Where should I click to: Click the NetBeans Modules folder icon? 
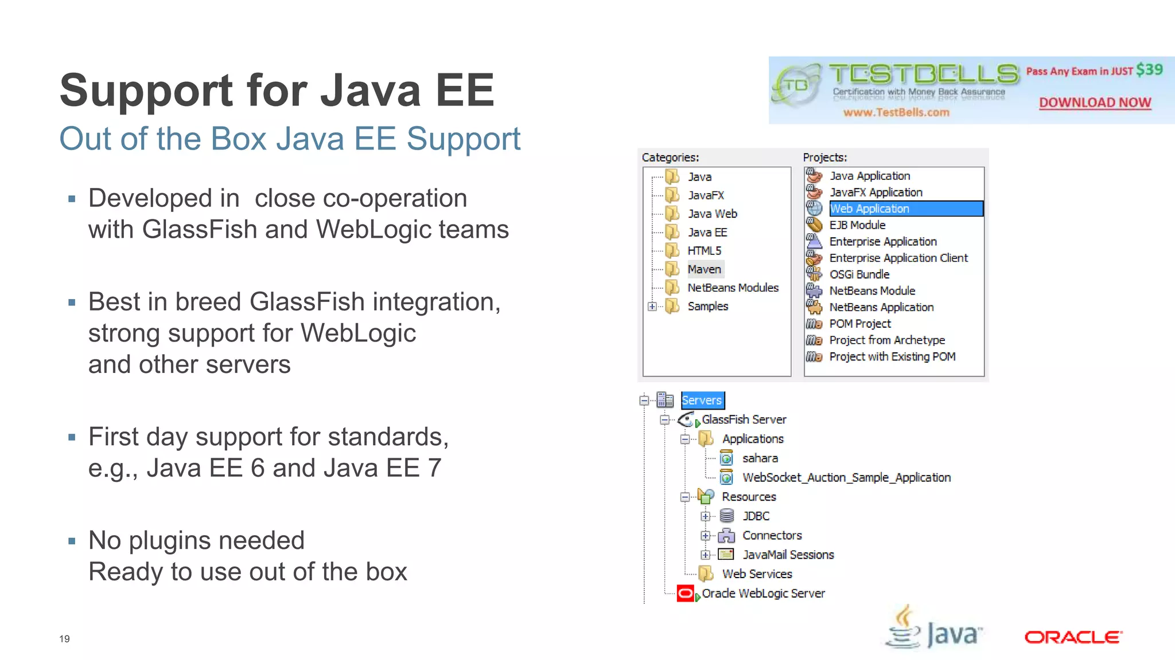[672, 288]
